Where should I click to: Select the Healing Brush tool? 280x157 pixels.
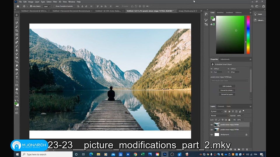[17, 42]
